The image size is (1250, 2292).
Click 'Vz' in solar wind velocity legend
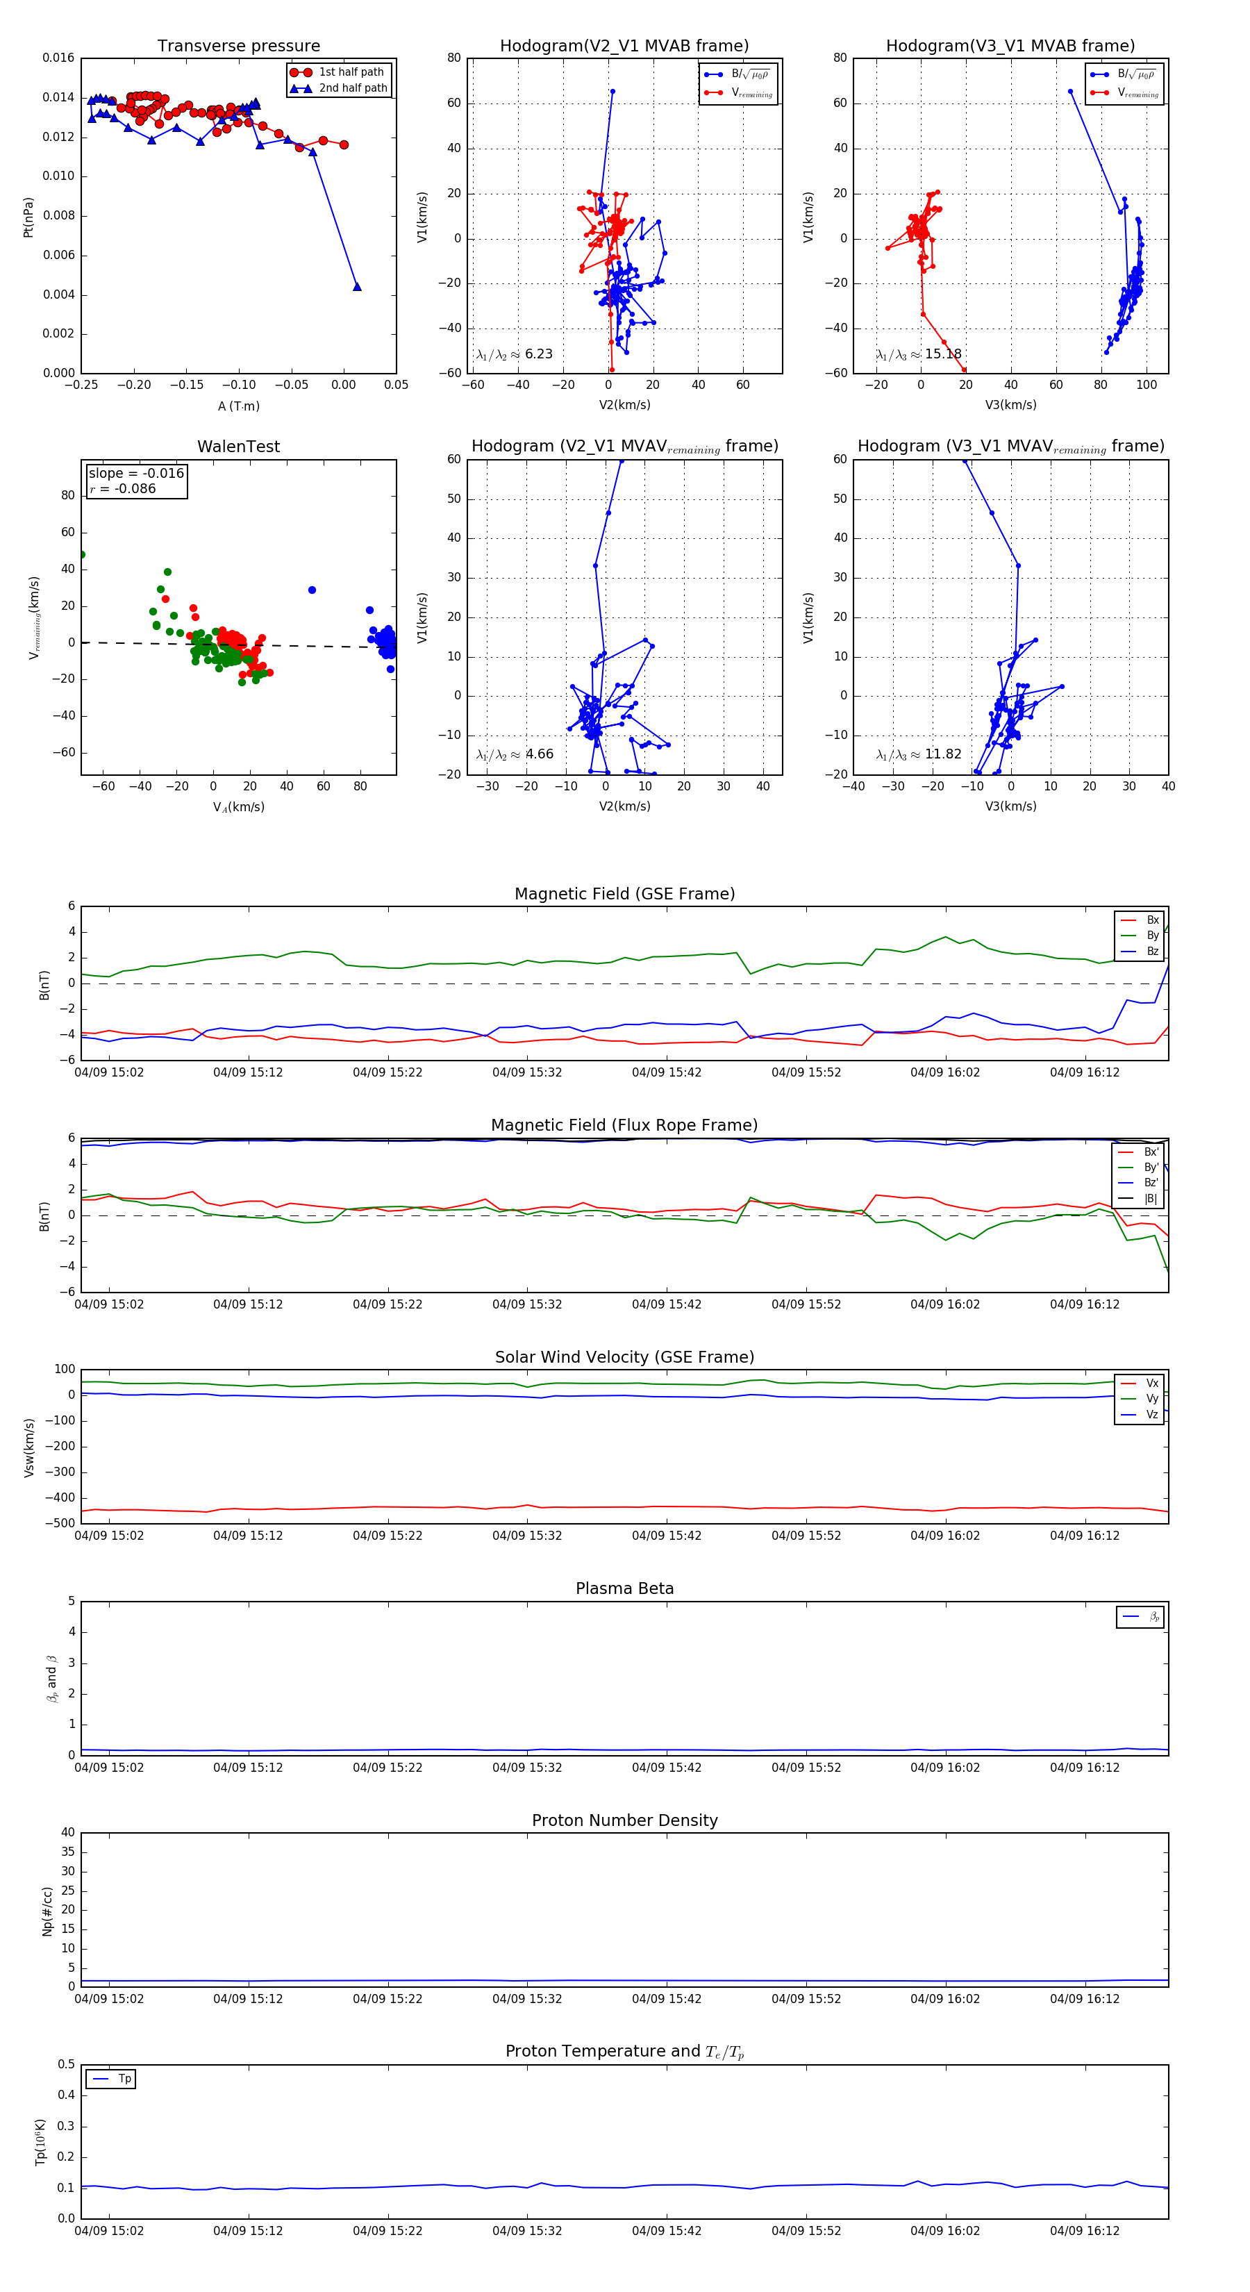point(1152,1414)
